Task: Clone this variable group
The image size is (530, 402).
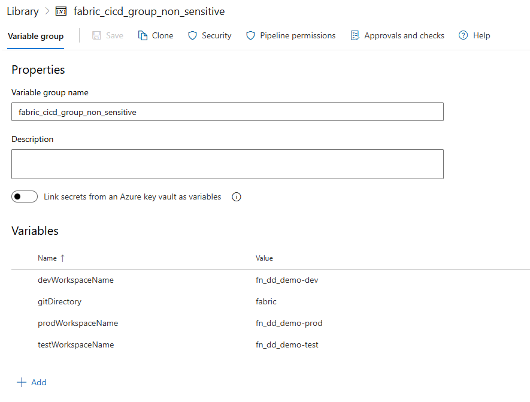Action: coord(156,35)
